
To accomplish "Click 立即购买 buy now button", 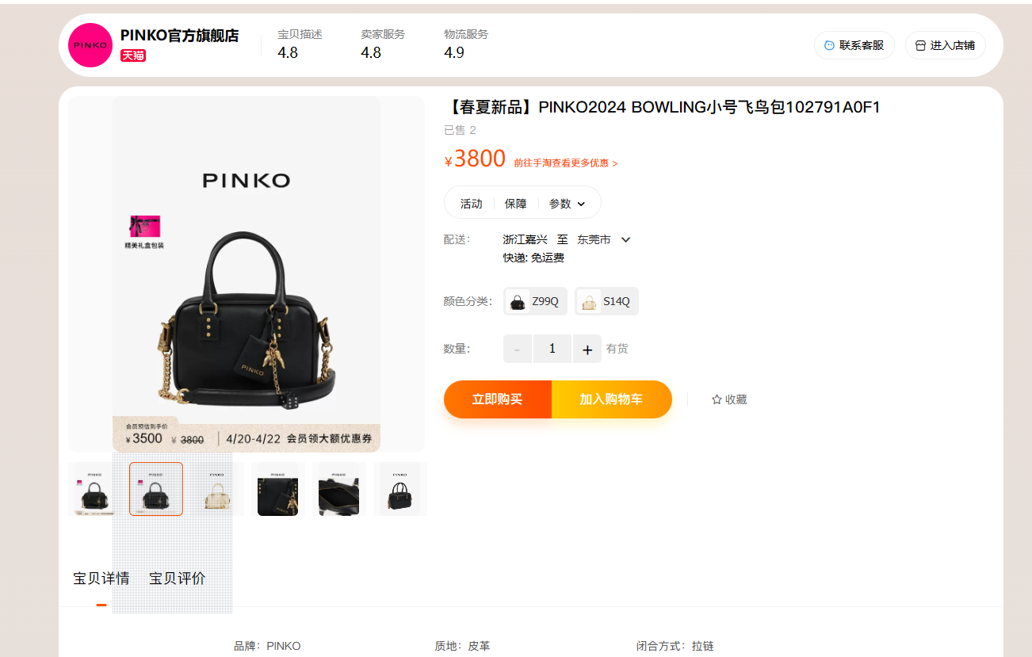I will tap(498, 399).
